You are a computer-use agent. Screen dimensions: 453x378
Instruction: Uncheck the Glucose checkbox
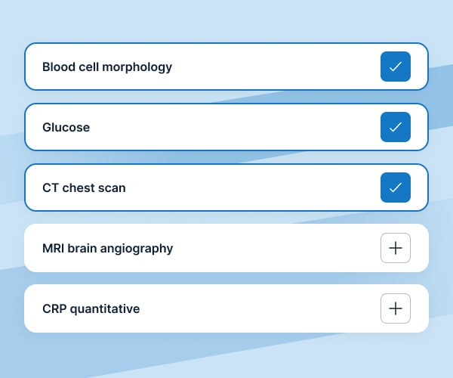396,127
